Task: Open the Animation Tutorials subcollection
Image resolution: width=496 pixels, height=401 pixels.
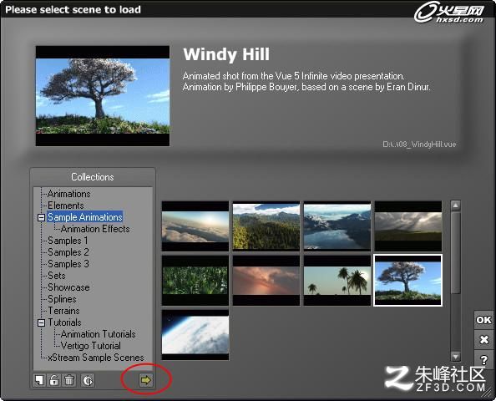Action: pyautogui.click(x=98, y=334)
